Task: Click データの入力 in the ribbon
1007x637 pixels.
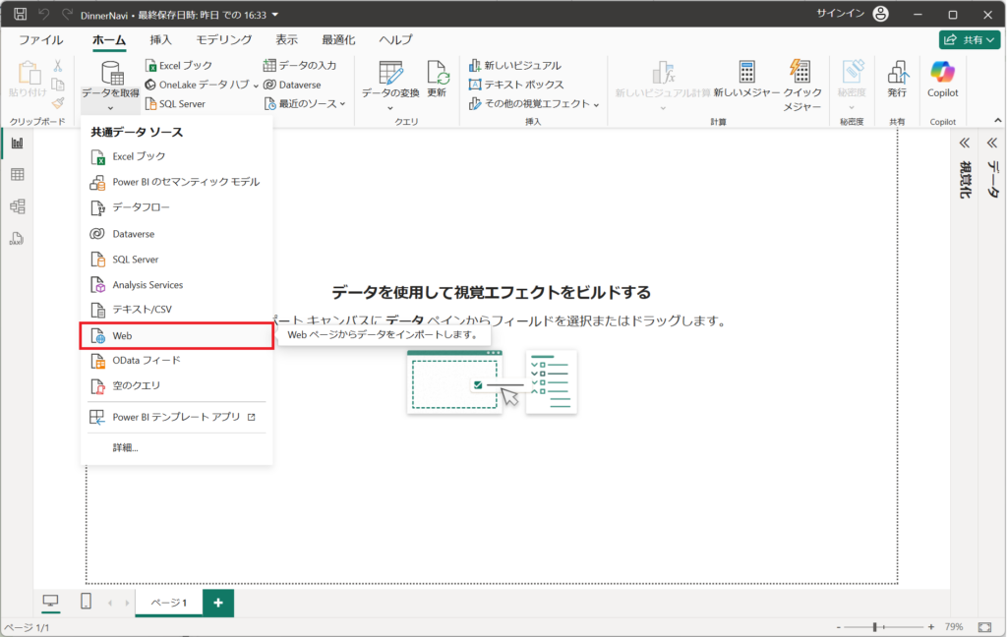Action: pos(299,66)
